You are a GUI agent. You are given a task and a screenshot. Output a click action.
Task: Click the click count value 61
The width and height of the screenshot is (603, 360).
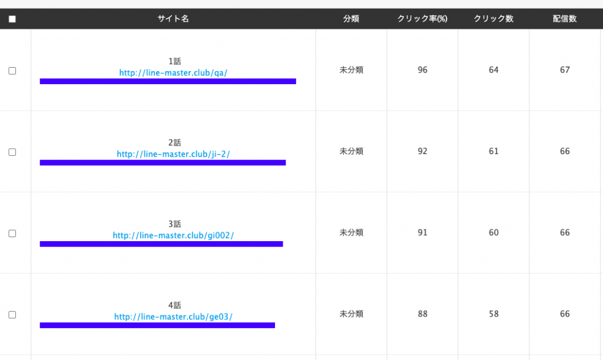point(493,151)
